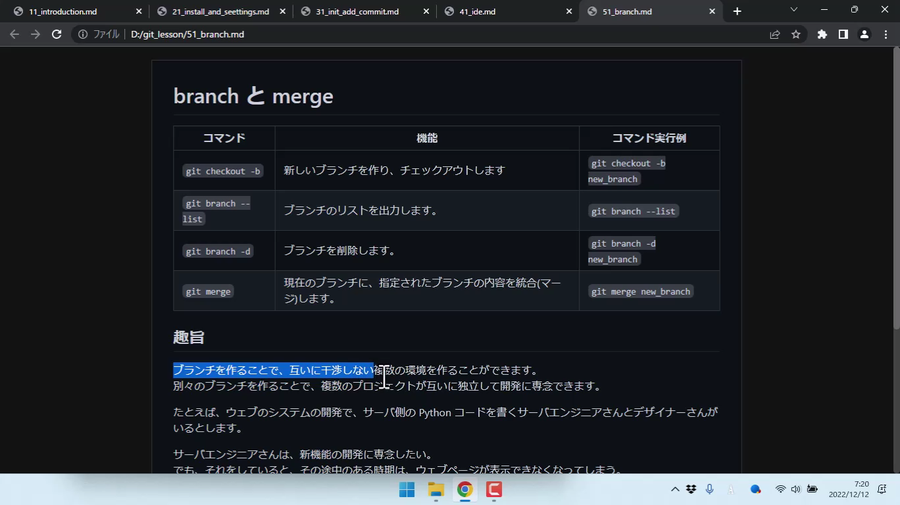Open the Extensions puzzle icon
Screen dimensions: 900x505
(x=822, y=34)
